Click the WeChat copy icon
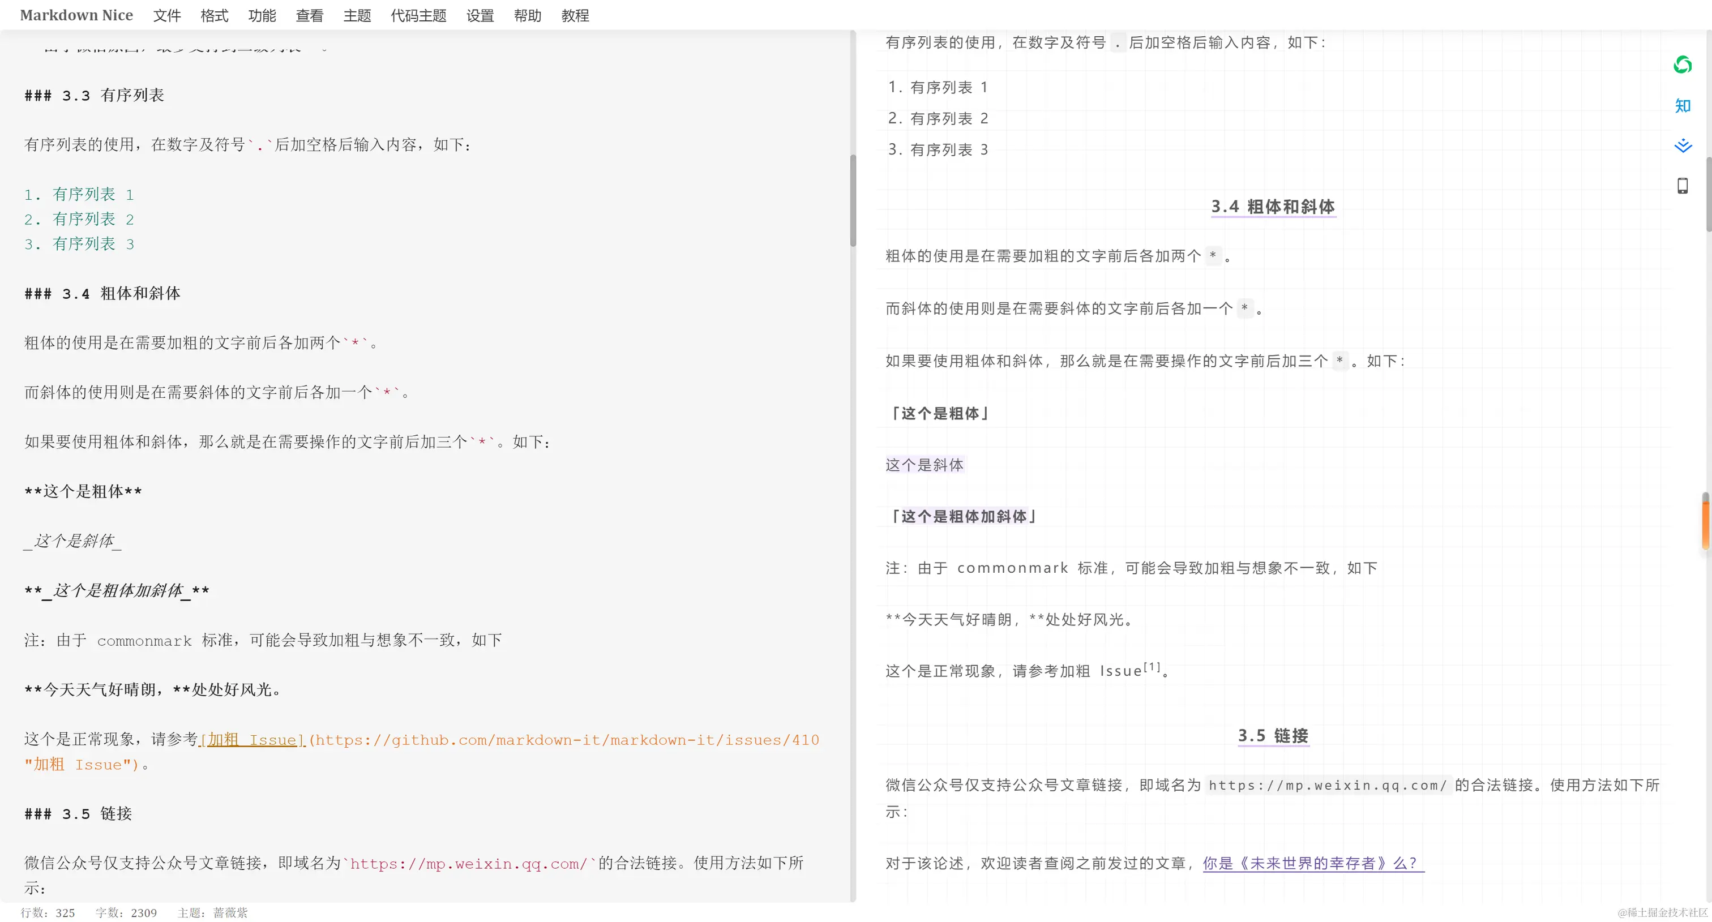 tap(1682, 65)
